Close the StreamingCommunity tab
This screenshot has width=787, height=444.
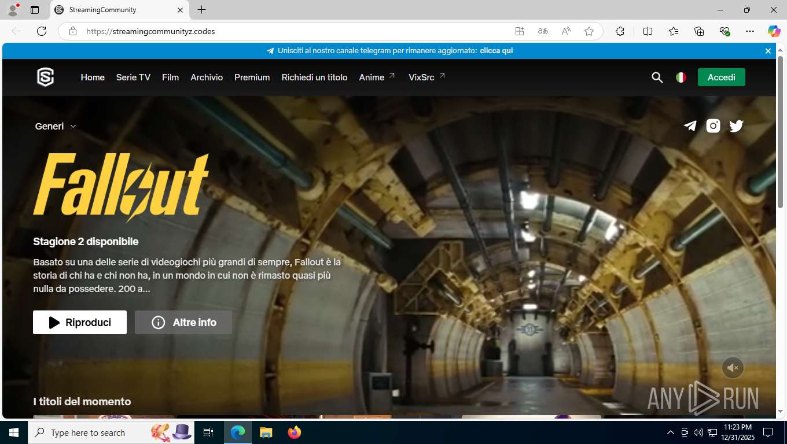[x=179, y=10]
